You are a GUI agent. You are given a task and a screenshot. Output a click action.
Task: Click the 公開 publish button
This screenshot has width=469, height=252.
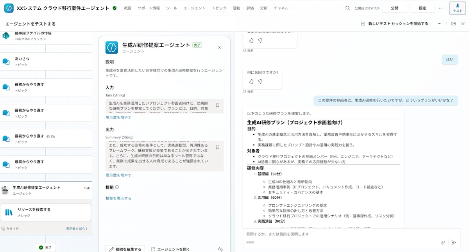(394, 8)
